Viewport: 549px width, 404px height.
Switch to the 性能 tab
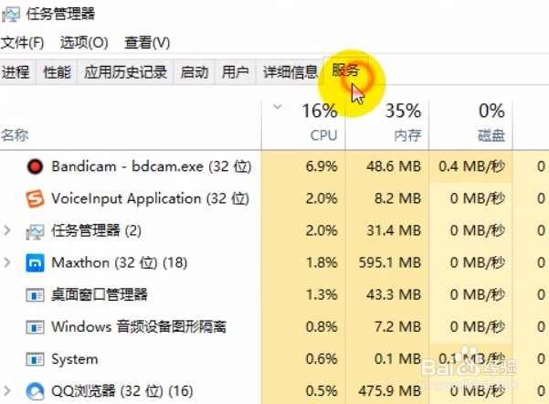57,72
